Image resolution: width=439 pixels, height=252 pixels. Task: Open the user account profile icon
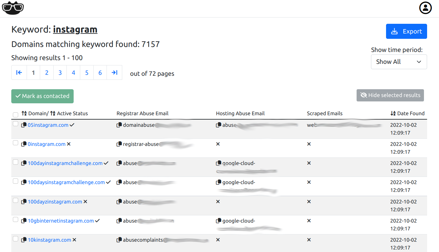point(426,8)
